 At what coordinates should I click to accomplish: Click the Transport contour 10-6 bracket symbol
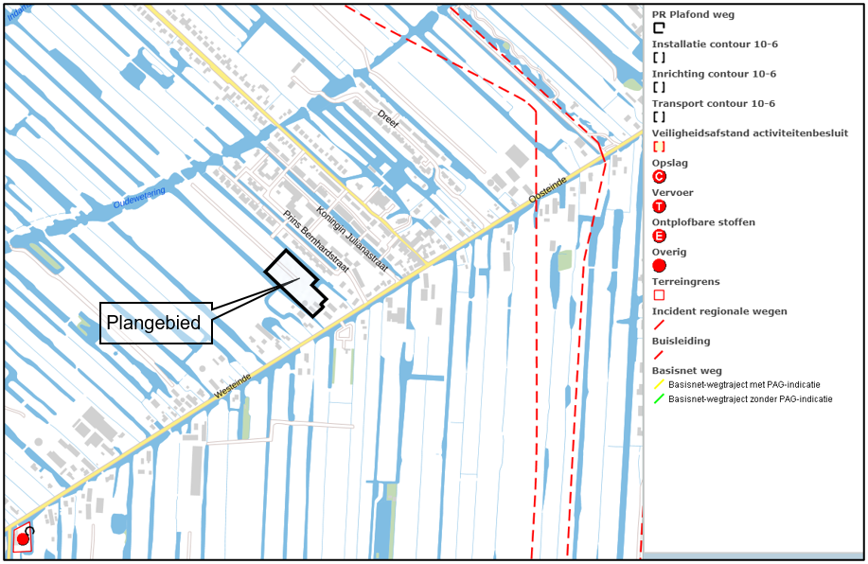[x=659, y=116]
